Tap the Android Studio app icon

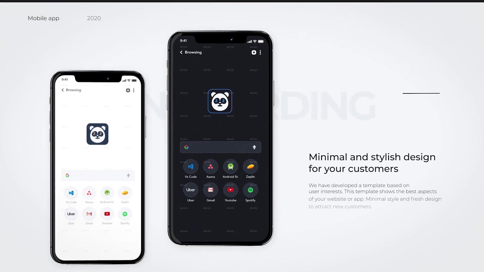point(230,166)
